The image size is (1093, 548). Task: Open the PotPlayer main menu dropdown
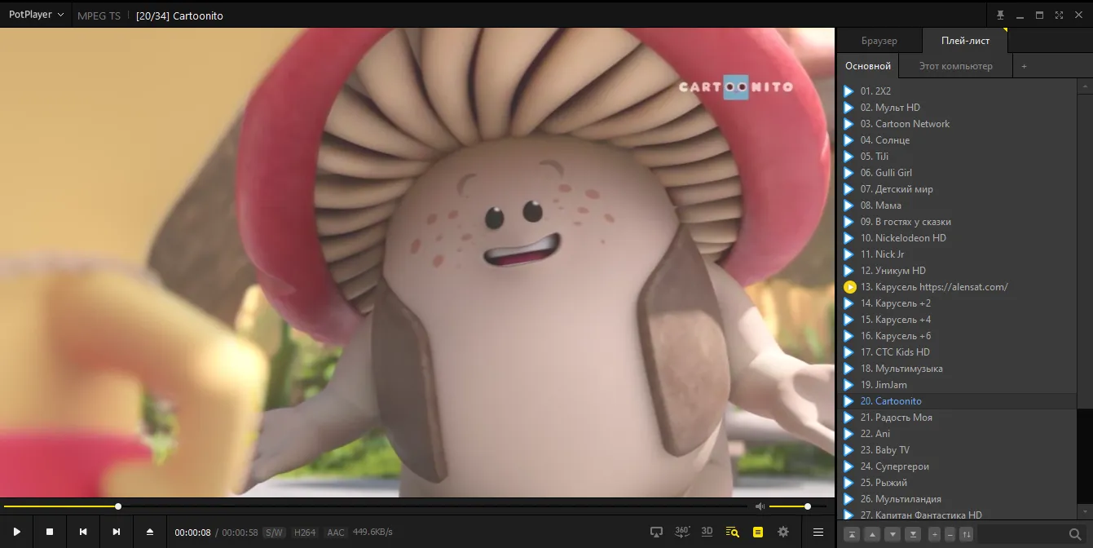pyautogui.click(x=36, y=15)
